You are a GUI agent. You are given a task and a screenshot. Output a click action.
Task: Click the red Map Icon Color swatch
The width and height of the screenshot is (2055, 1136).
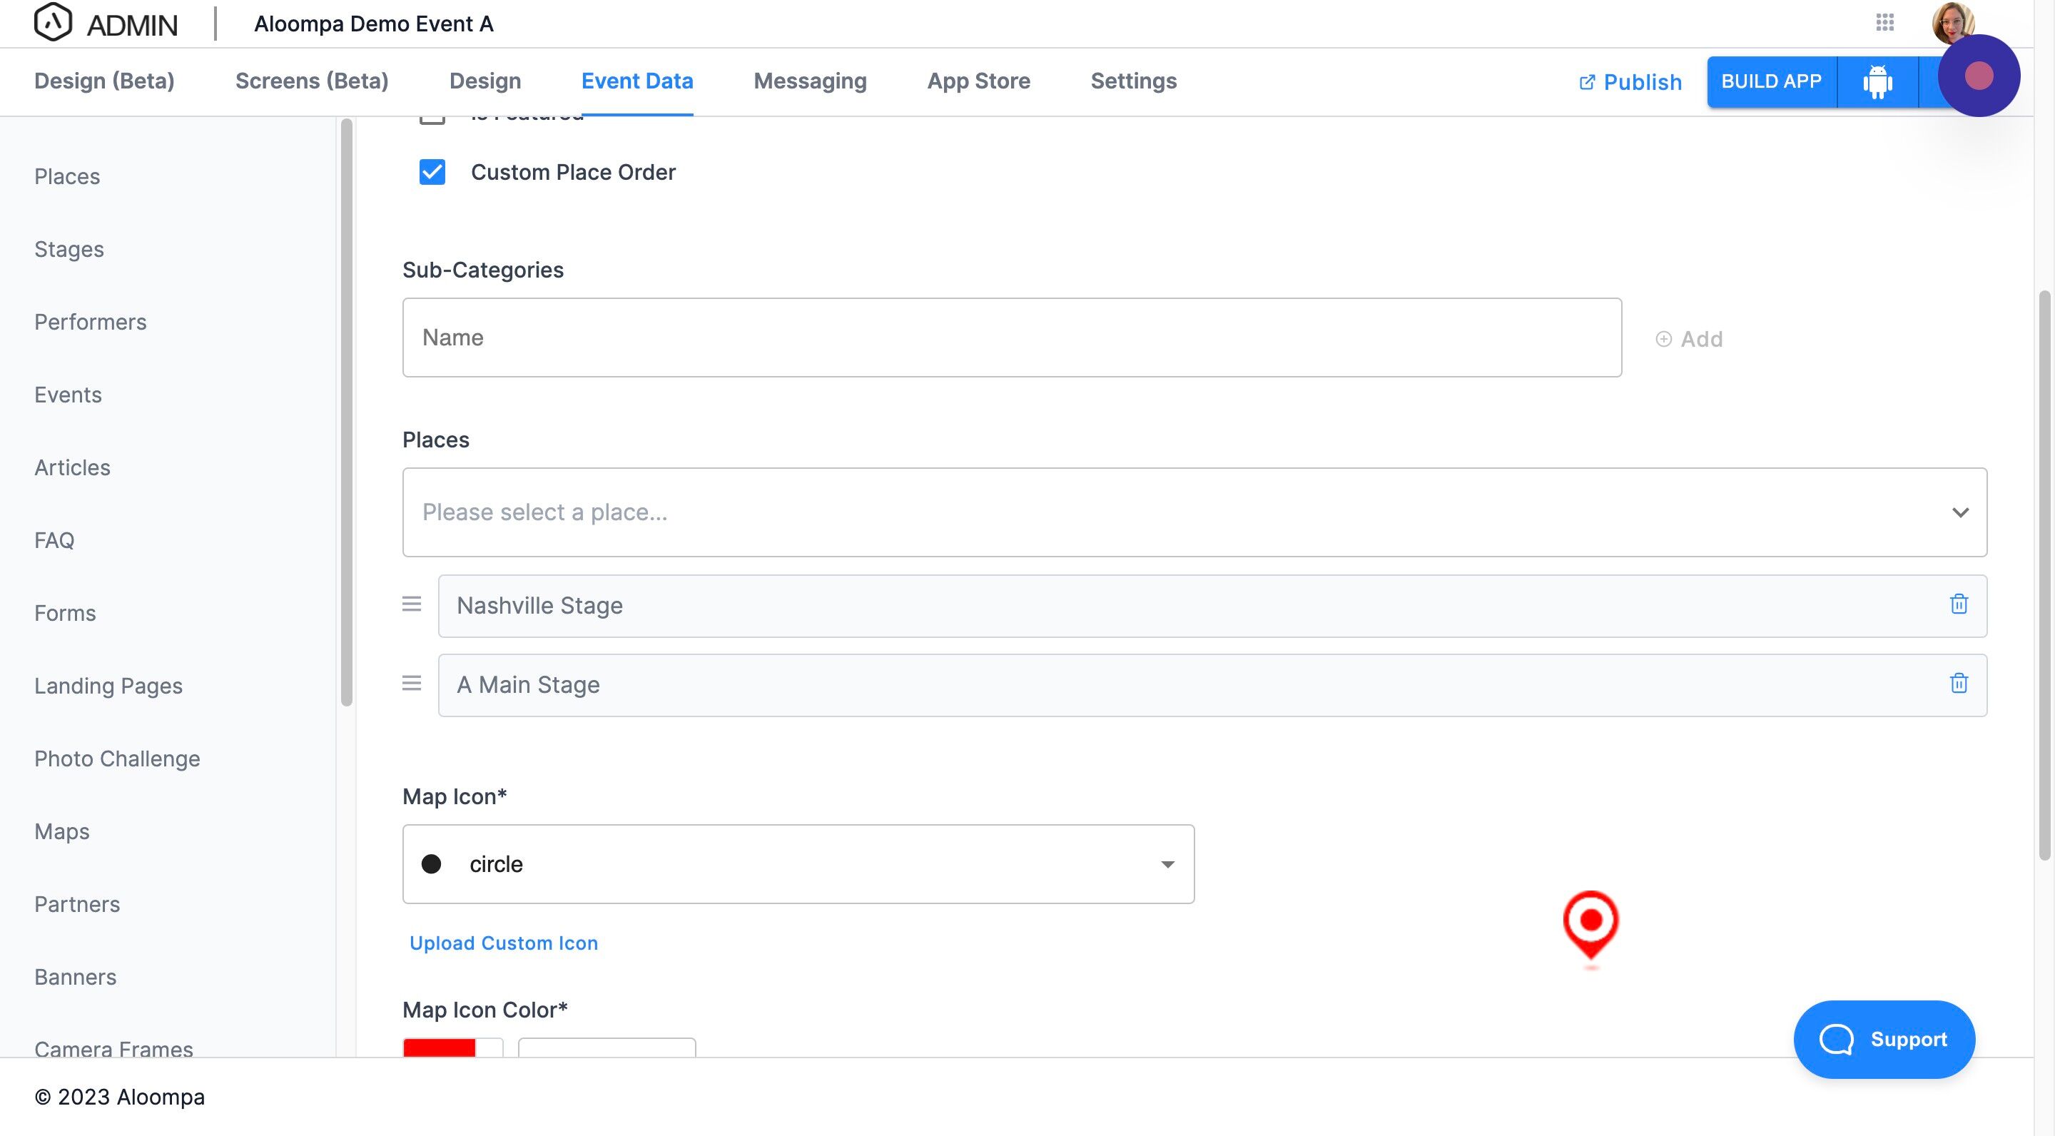tap(440, 1048)
